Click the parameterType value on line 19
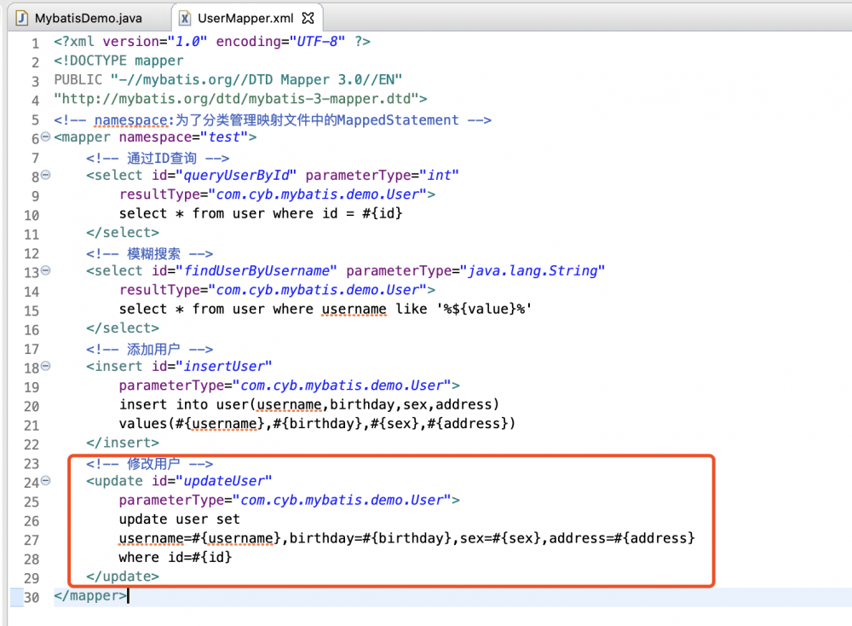Image resolution: width=852 pixels, height=626 pixels. click(x=343, y=385)
